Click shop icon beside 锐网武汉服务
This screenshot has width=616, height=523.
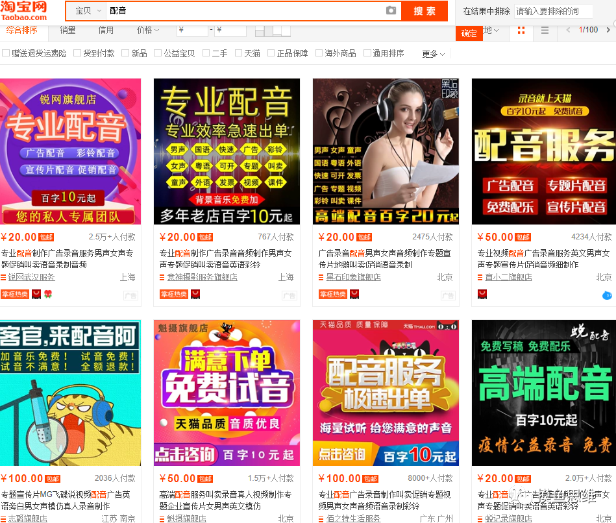coord(3,278)
